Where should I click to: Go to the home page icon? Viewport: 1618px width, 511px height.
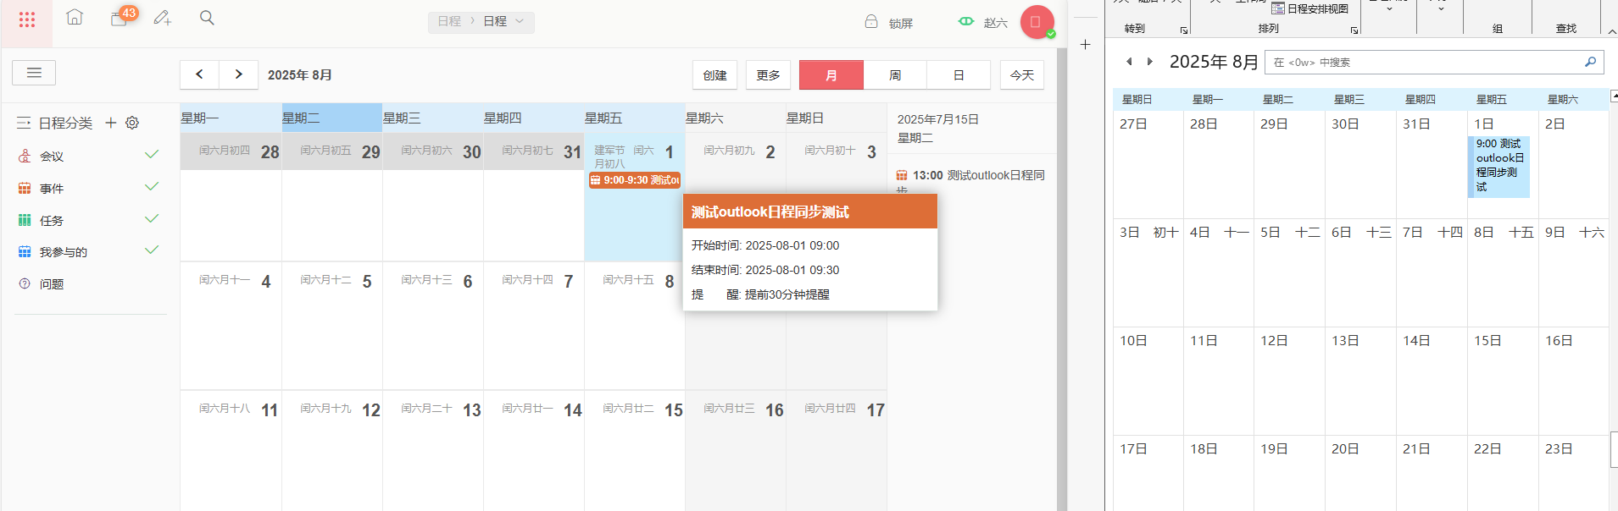75,18
